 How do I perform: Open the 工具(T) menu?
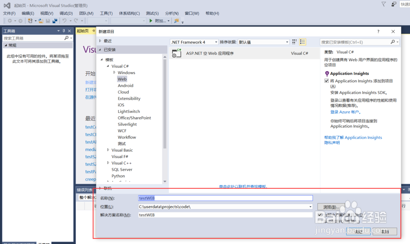pyautogui.click(x=106, y=13)
